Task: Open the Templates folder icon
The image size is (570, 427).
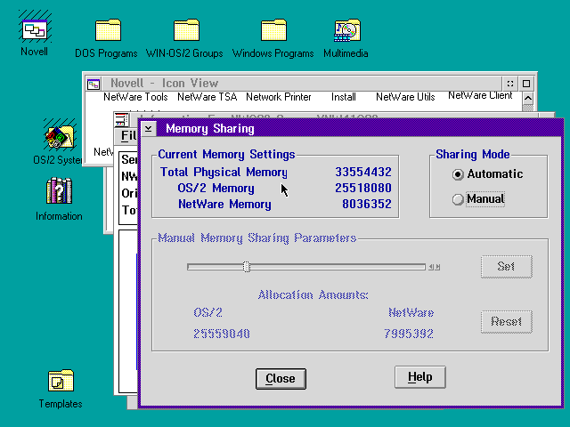Action: click(x=61, y=381)
